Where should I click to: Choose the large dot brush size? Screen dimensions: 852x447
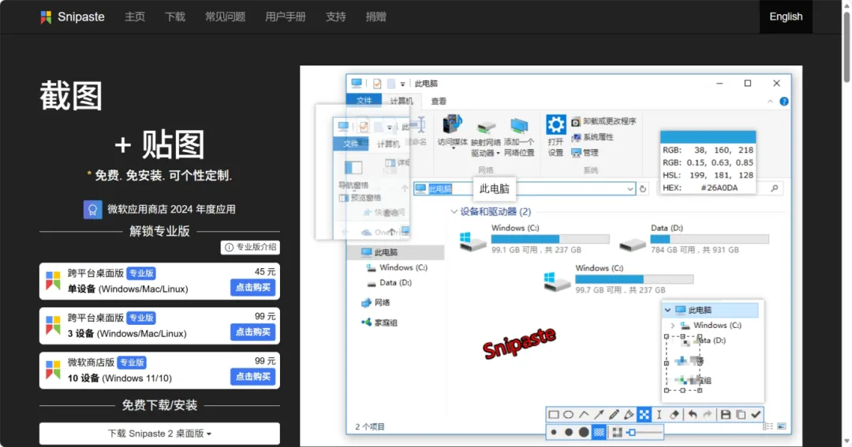click(584, 432)
